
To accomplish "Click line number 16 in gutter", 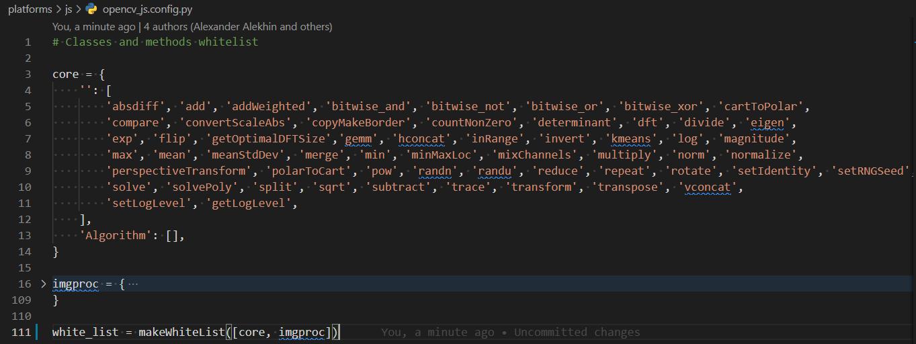I will coord(25,284).
